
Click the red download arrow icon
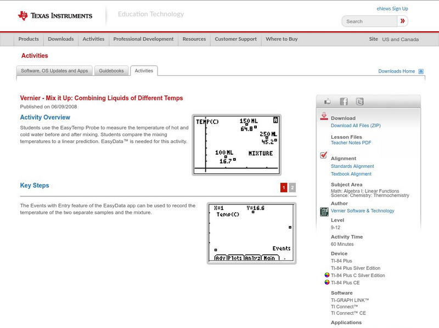click(324, 116)
